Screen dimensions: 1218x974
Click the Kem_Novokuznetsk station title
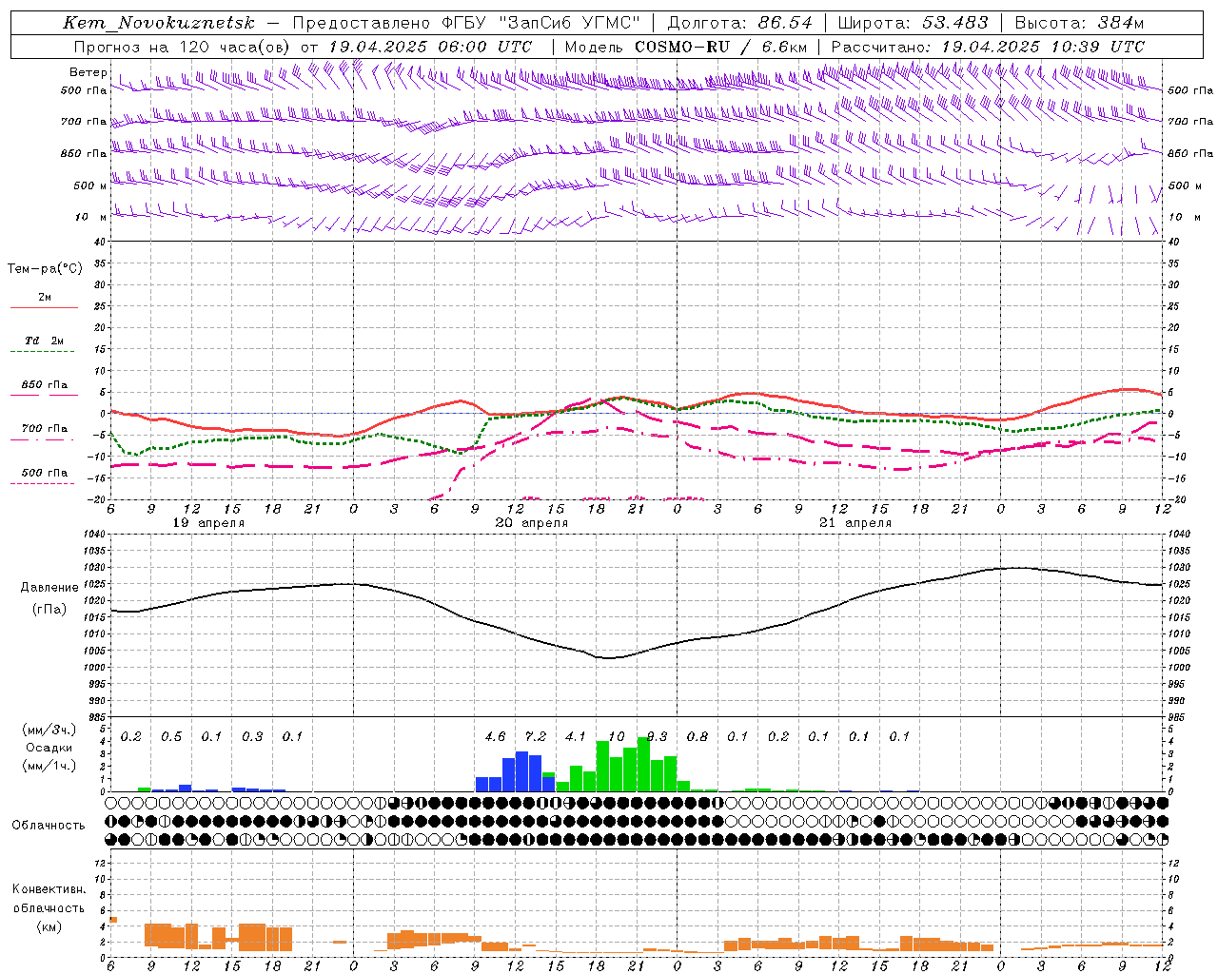(x=159, y=23)
